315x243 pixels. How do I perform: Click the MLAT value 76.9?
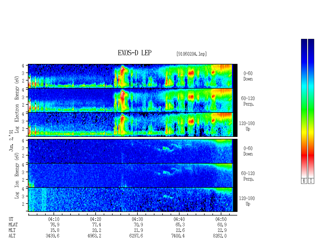[55, 225]
